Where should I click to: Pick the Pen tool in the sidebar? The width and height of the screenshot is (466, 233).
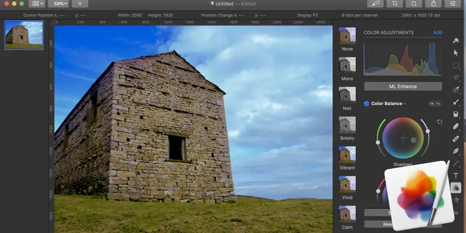(456, 151)
